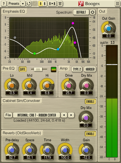
Task: Load the next cabinet impulse arrow
Action: (71, 115)
